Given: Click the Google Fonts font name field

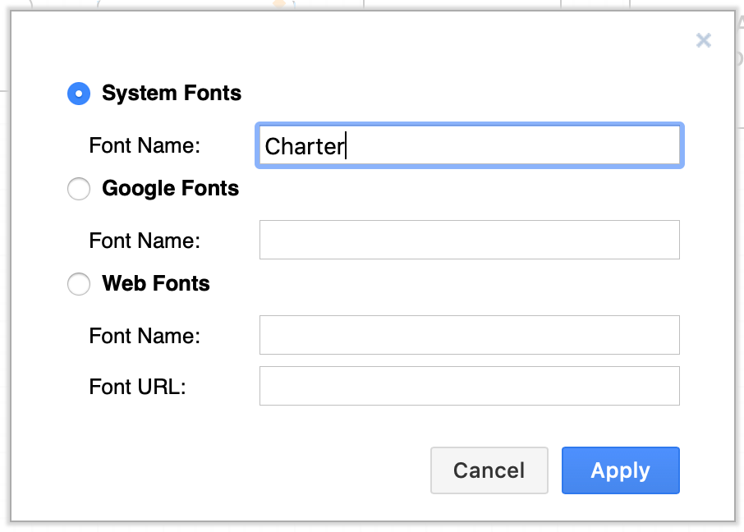Looking at the screenshot, I should [x=469, y=240].
